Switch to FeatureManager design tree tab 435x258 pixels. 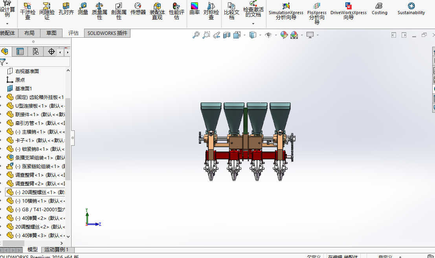(5, 51)
